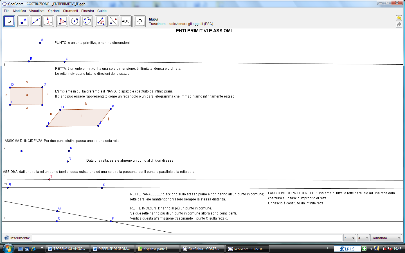Select the Angle measurement tool

(x=101, y=21)
